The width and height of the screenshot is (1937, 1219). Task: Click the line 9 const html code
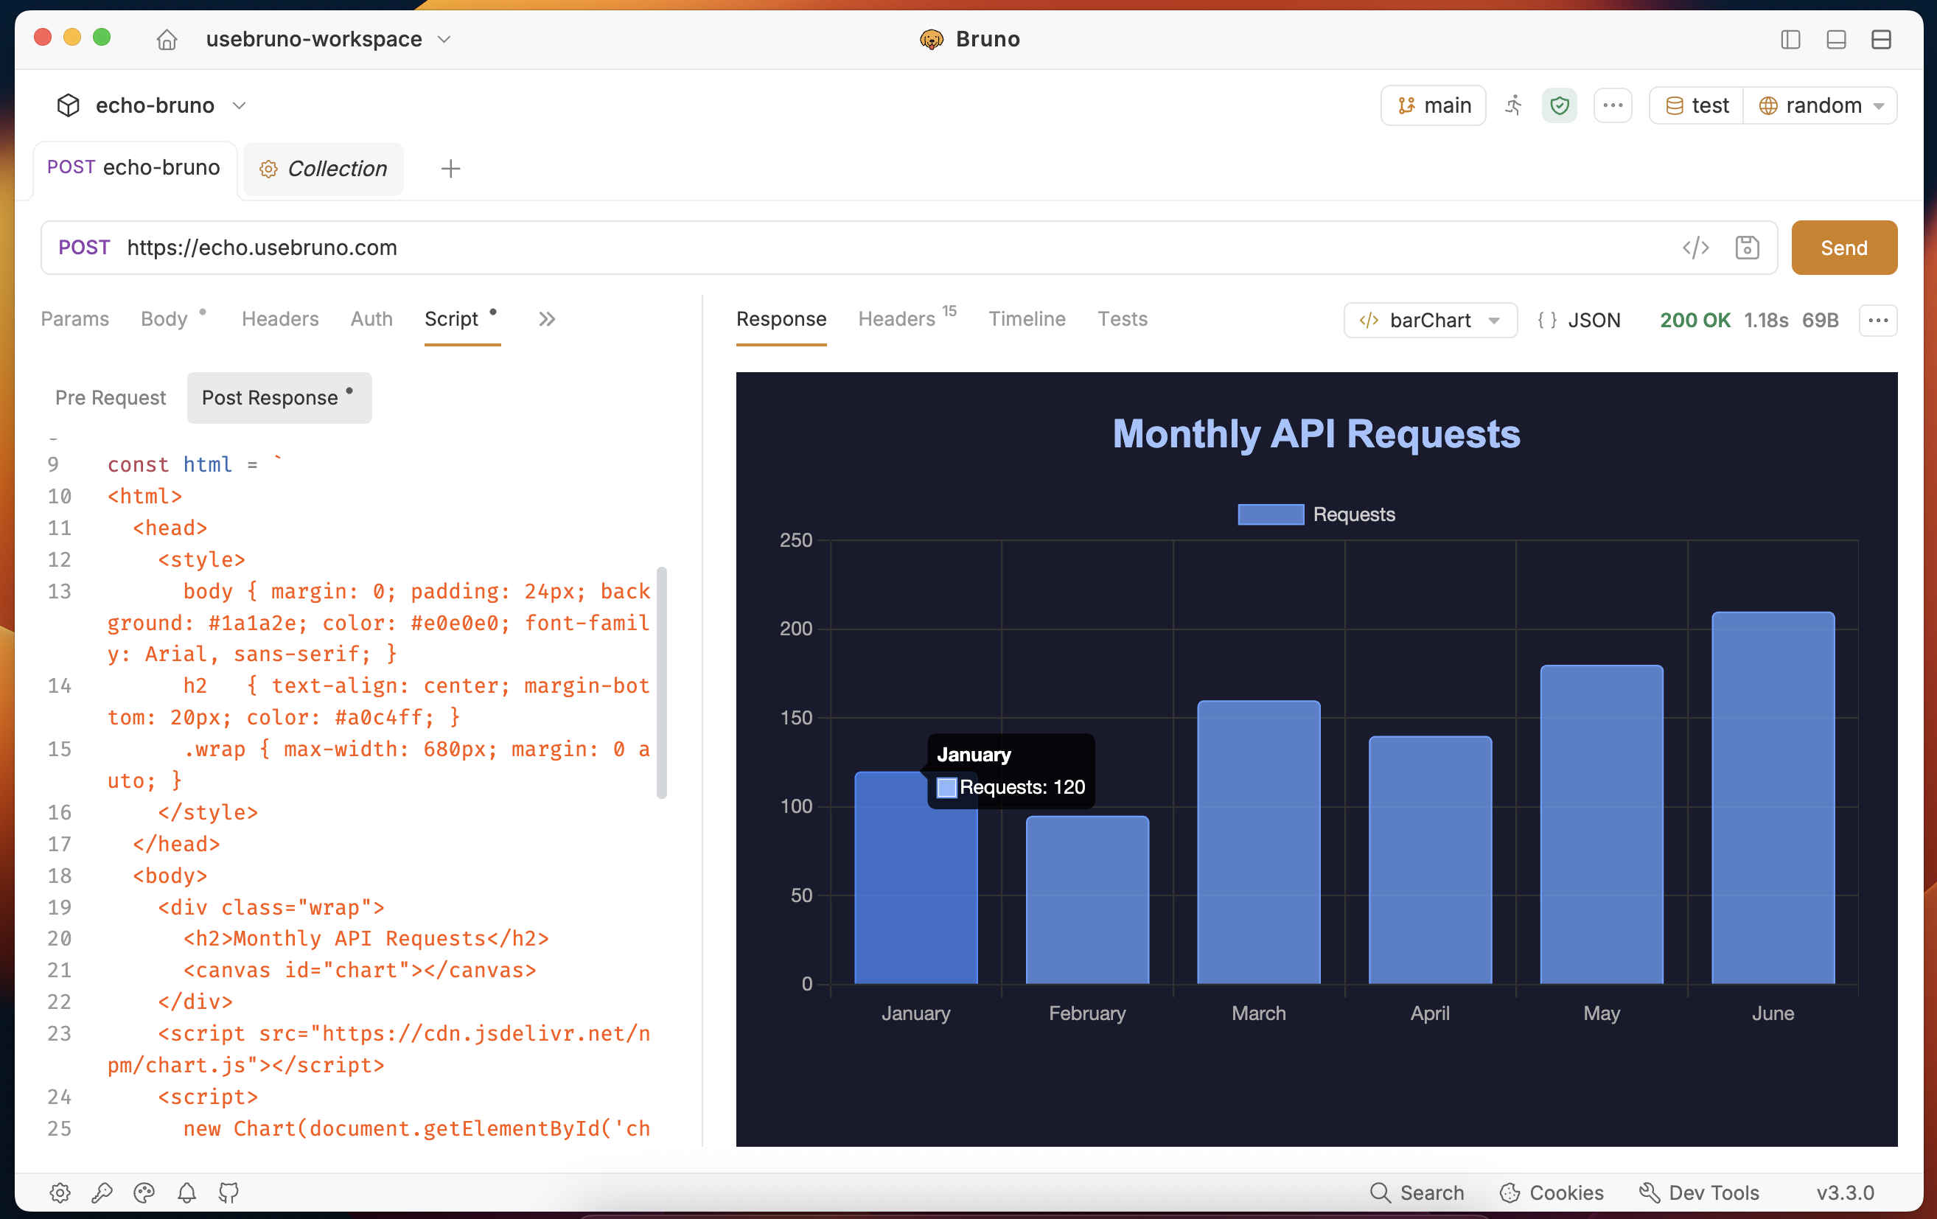pos(195,465)
